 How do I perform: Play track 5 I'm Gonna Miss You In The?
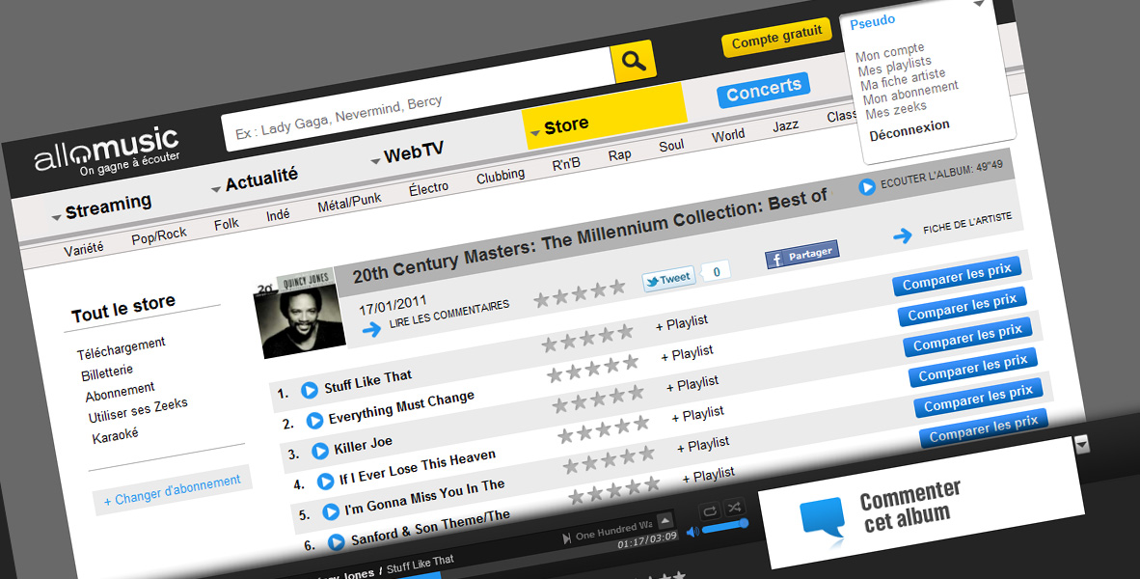coord(331,511)
